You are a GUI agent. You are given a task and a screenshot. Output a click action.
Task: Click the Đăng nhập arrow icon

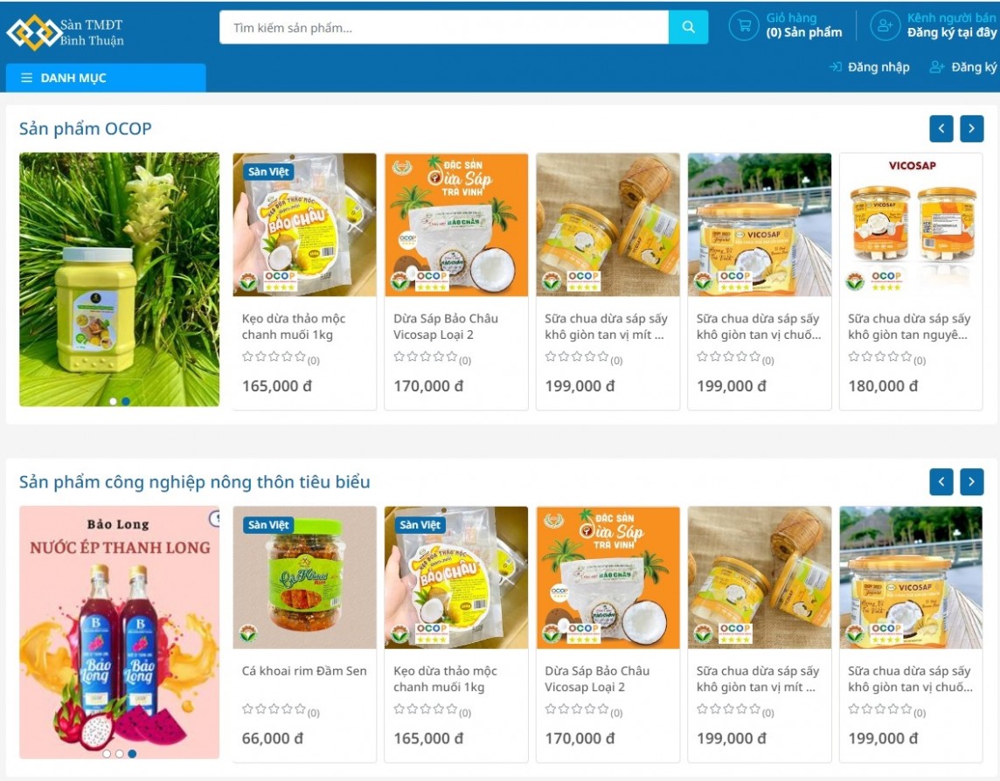click(x=836, y=67)
